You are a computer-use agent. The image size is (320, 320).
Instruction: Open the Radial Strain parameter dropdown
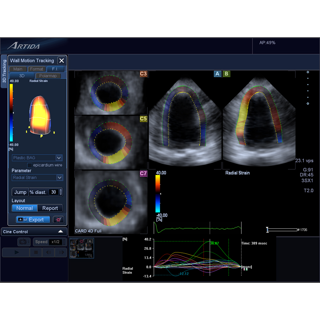tap(37, 177)
